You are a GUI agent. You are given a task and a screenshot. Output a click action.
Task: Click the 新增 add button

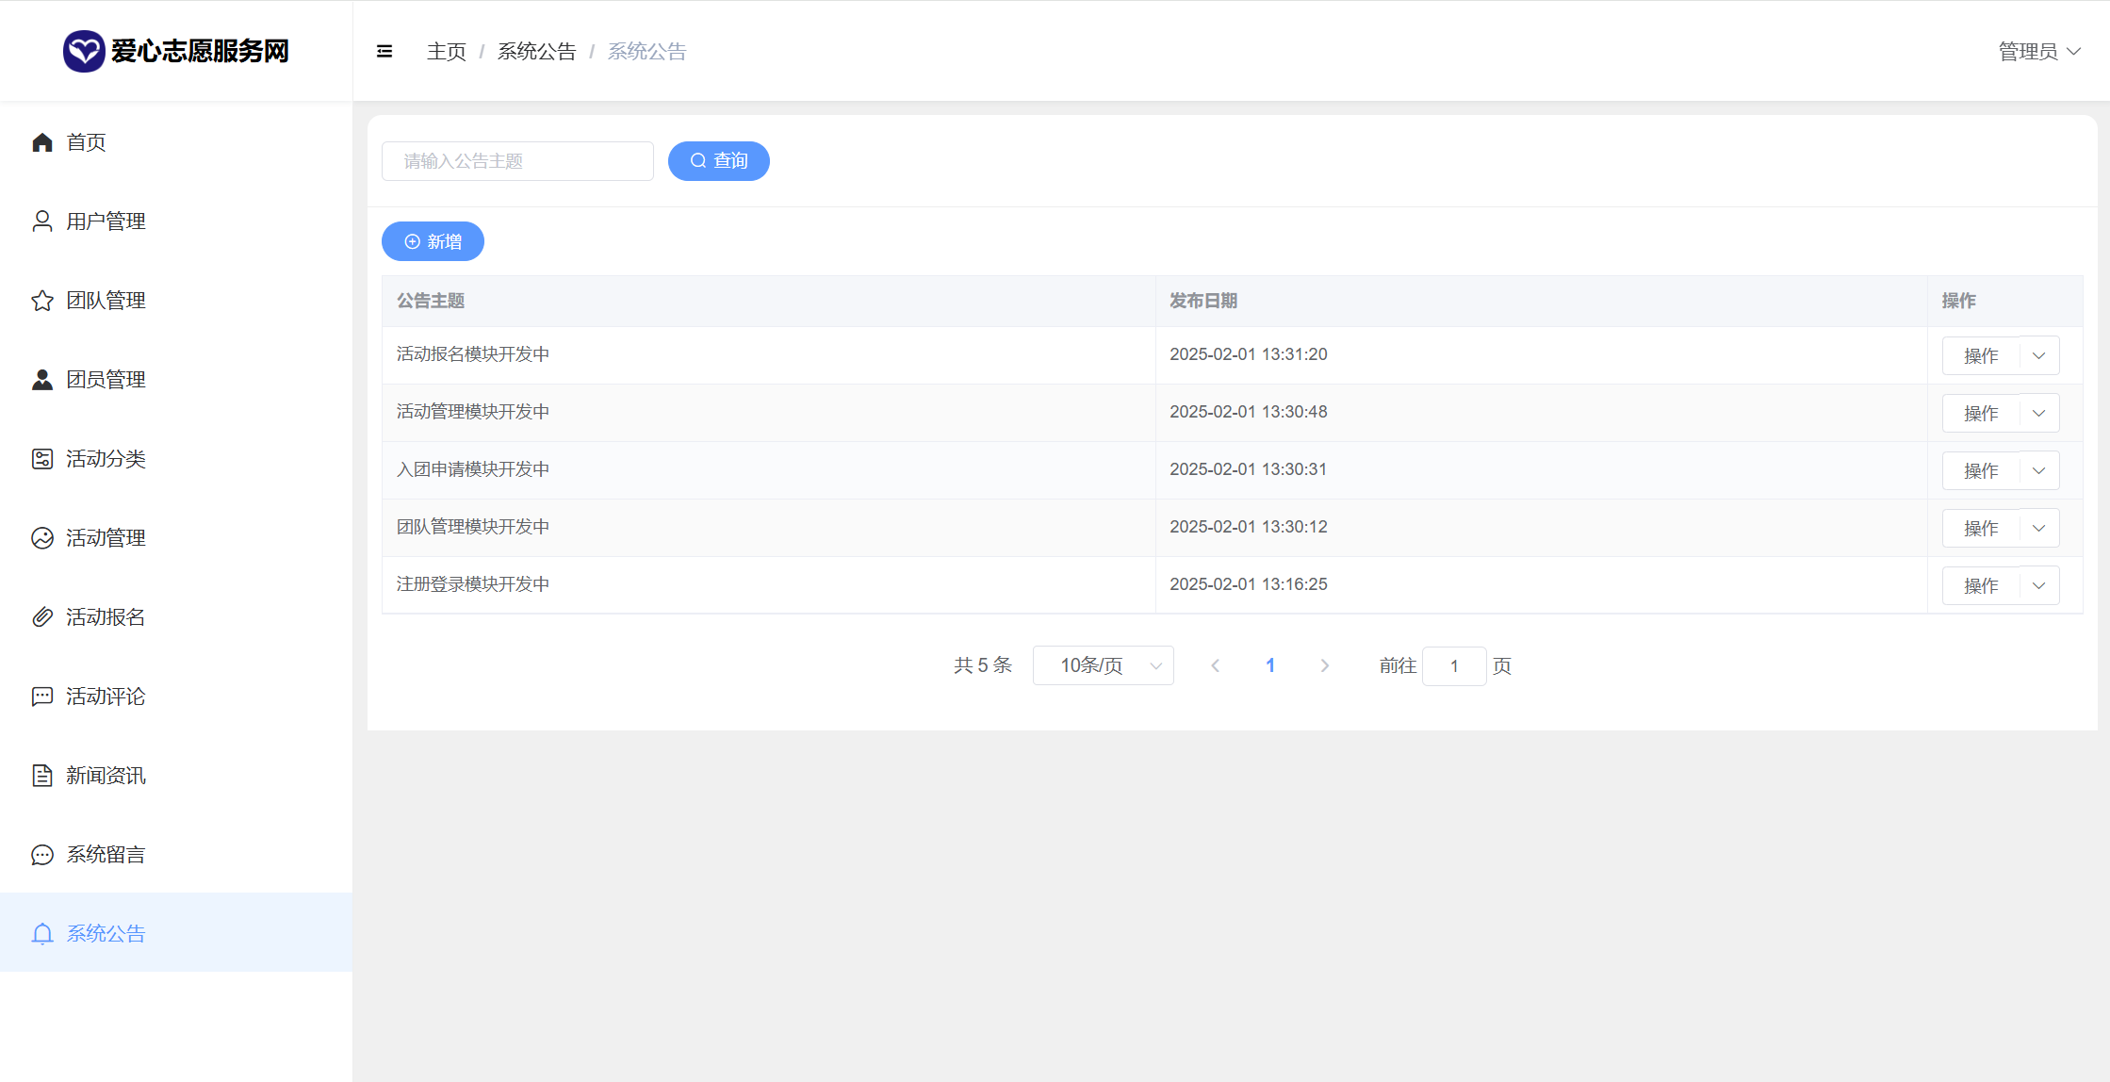pos(433,242)
